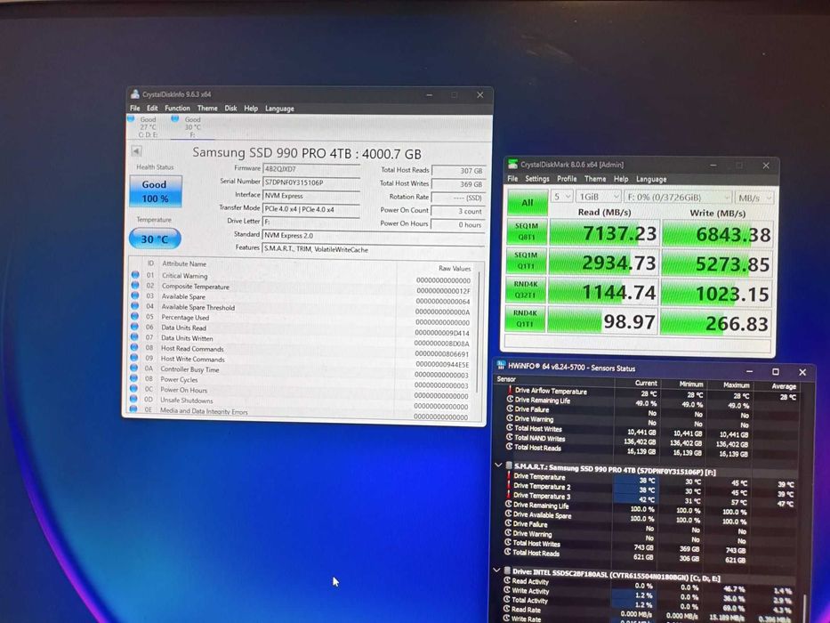Click the previous disk arrow button
This screenshot has height=623, width=830.
(x=136, y=151)
